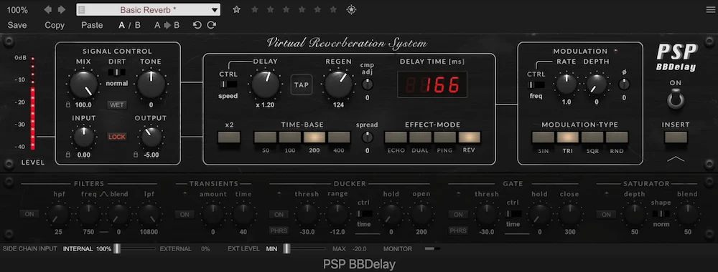This screenshot has height=272, width=718.
Task: Click the OUTPUT knob
Action: (151, 137)
